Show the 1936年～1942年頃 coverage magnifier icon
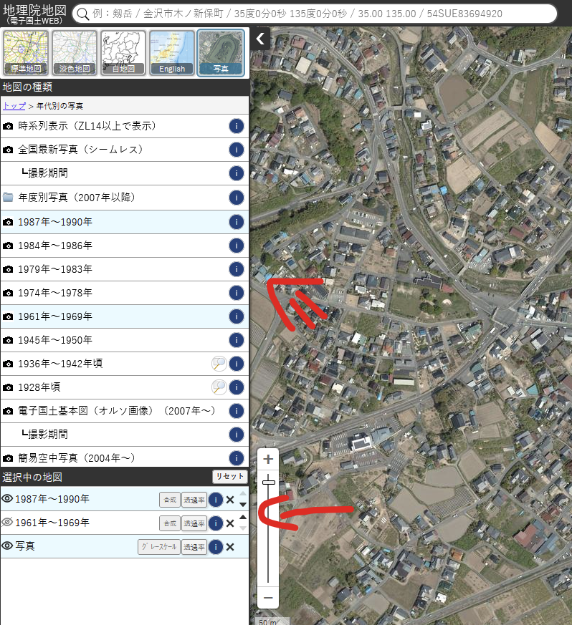The image size is (572, 625). 219,364
